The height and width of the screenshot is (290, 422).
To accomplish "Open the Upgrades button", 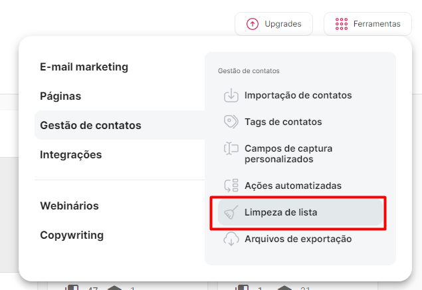I will point(273,24).
